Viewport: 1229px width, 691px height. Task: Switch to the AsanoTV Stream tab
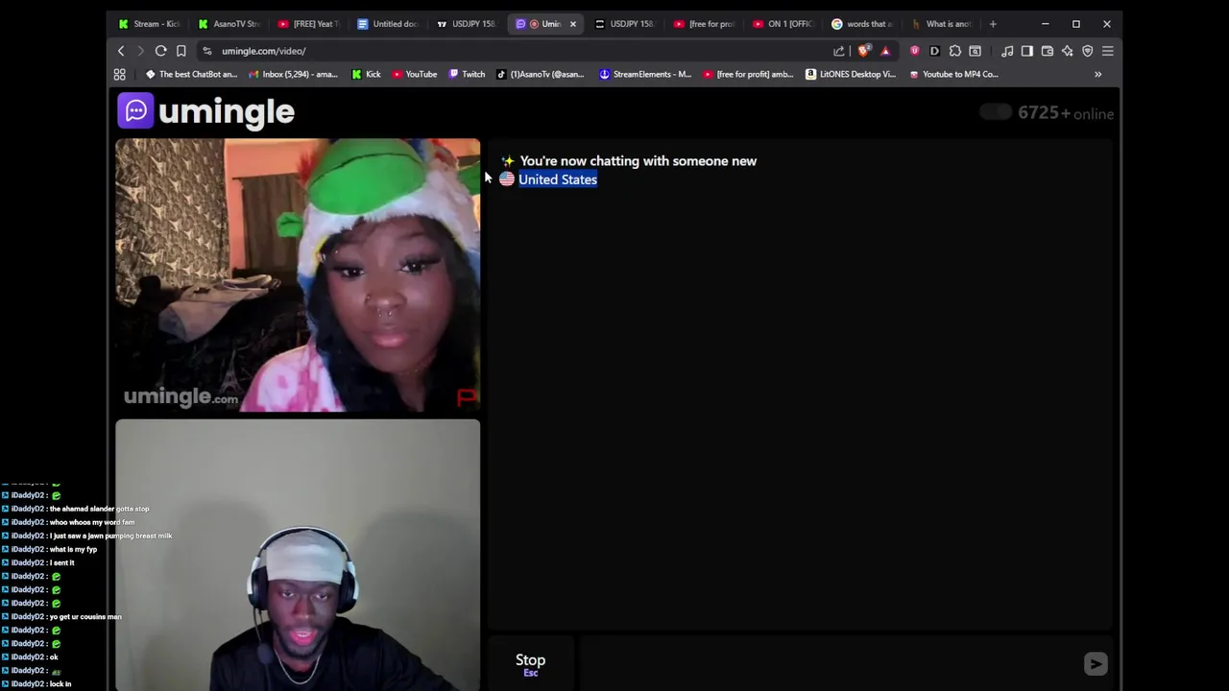229,24
